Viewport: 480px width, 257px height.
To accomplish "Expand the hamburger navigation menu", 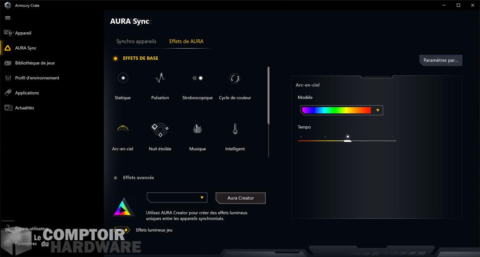I will pos(7,18).
